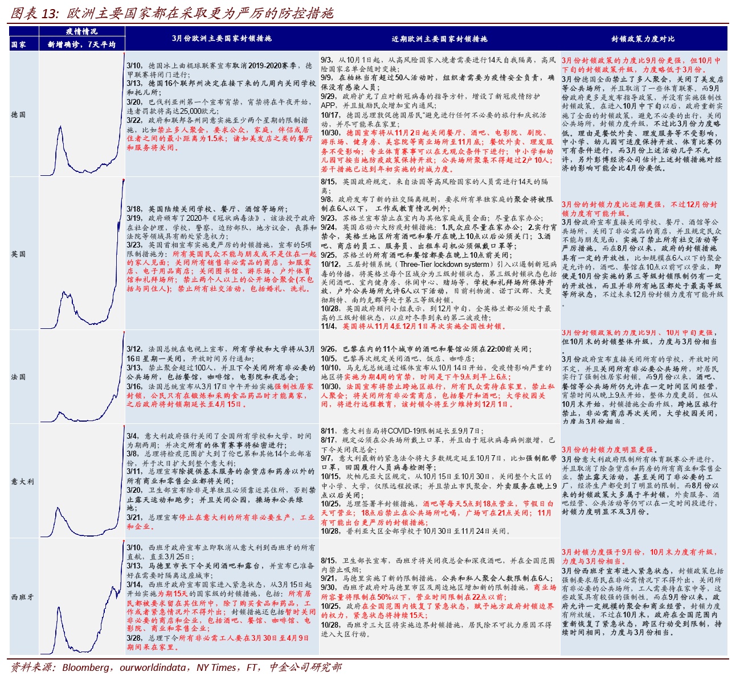The image size is (736, 676).
Task: Select the '法国' row label
Action: [x=18, y=377]
